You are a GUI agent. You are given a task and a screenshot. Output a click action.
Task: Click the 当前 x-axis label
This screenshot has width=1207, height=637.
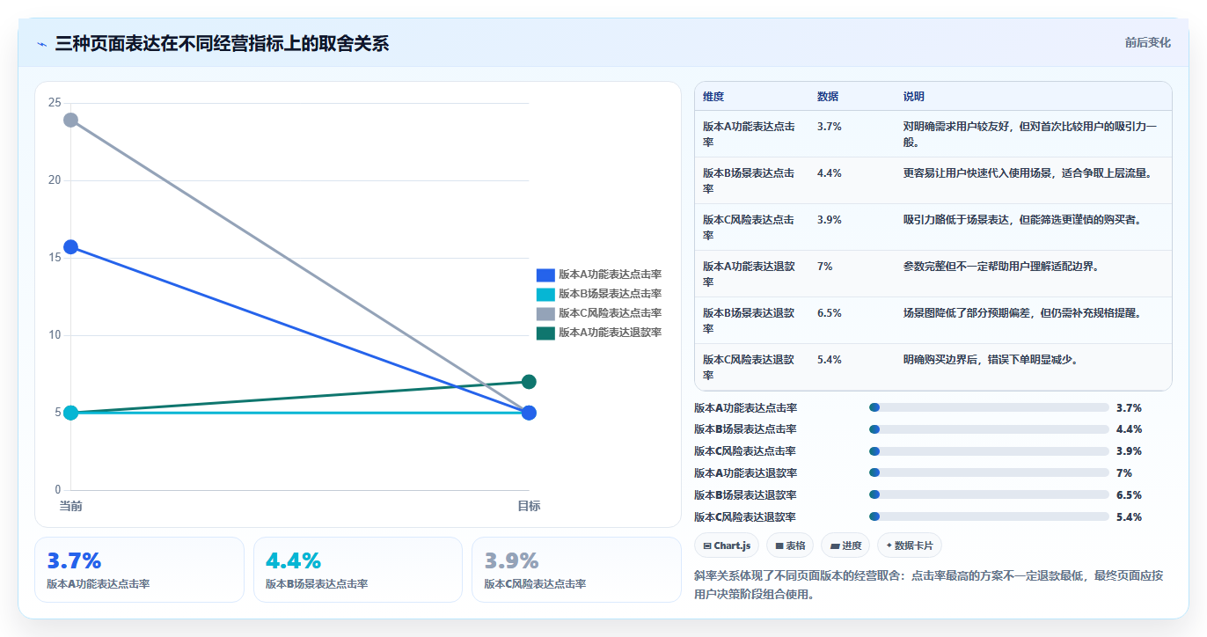70,506
